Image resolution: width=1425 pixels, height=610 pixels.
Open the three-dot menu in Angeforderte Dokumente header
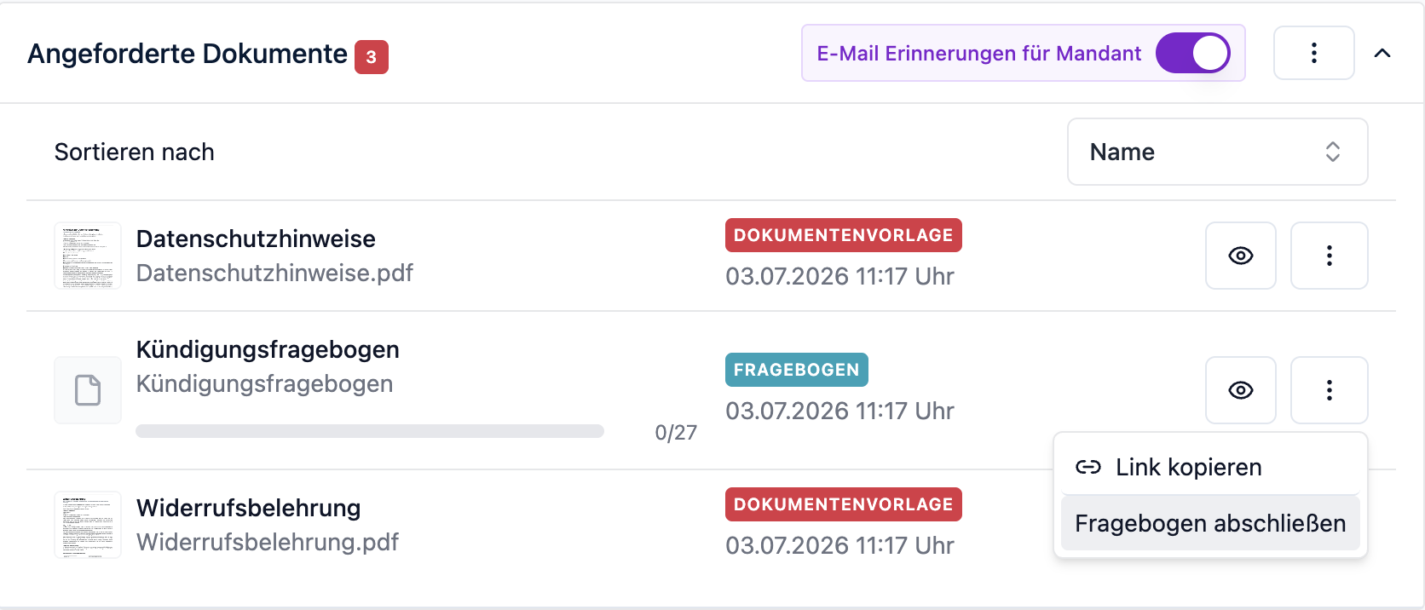coord(1313,53)
